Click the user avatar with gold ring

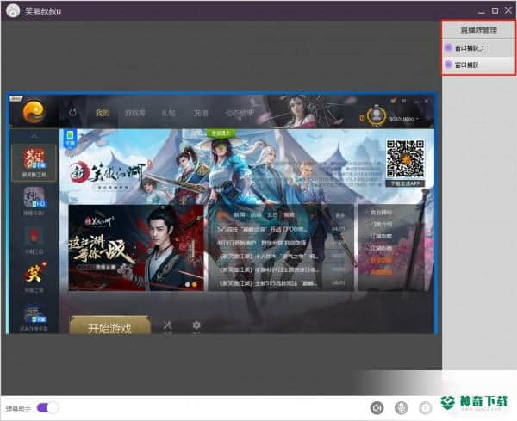pyautogui.click(x=377, y=115)
